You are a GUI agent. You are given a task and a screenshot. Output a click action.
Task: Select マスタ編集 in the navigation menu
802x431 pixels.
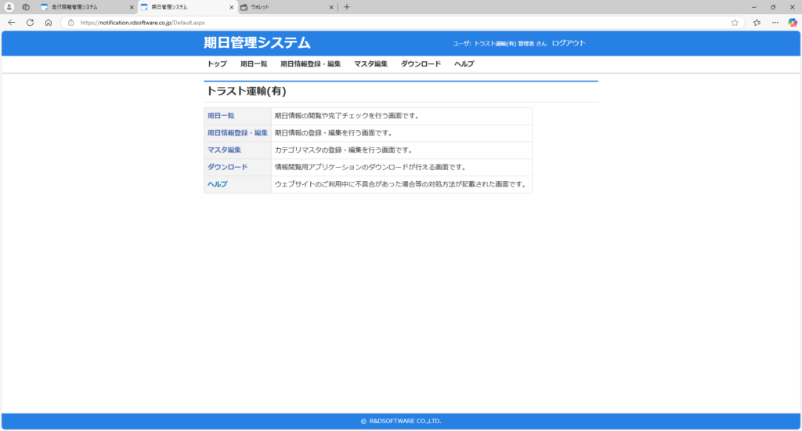click(x=370, y=64)
